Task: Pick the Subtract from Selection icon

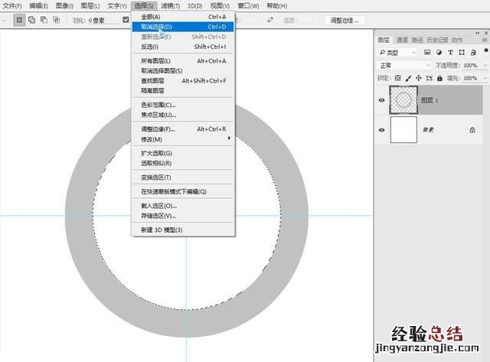Action: tap(44, 20)
